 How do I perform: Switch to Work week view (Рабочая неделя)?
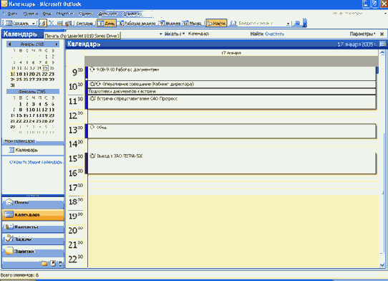pos(137,23)
